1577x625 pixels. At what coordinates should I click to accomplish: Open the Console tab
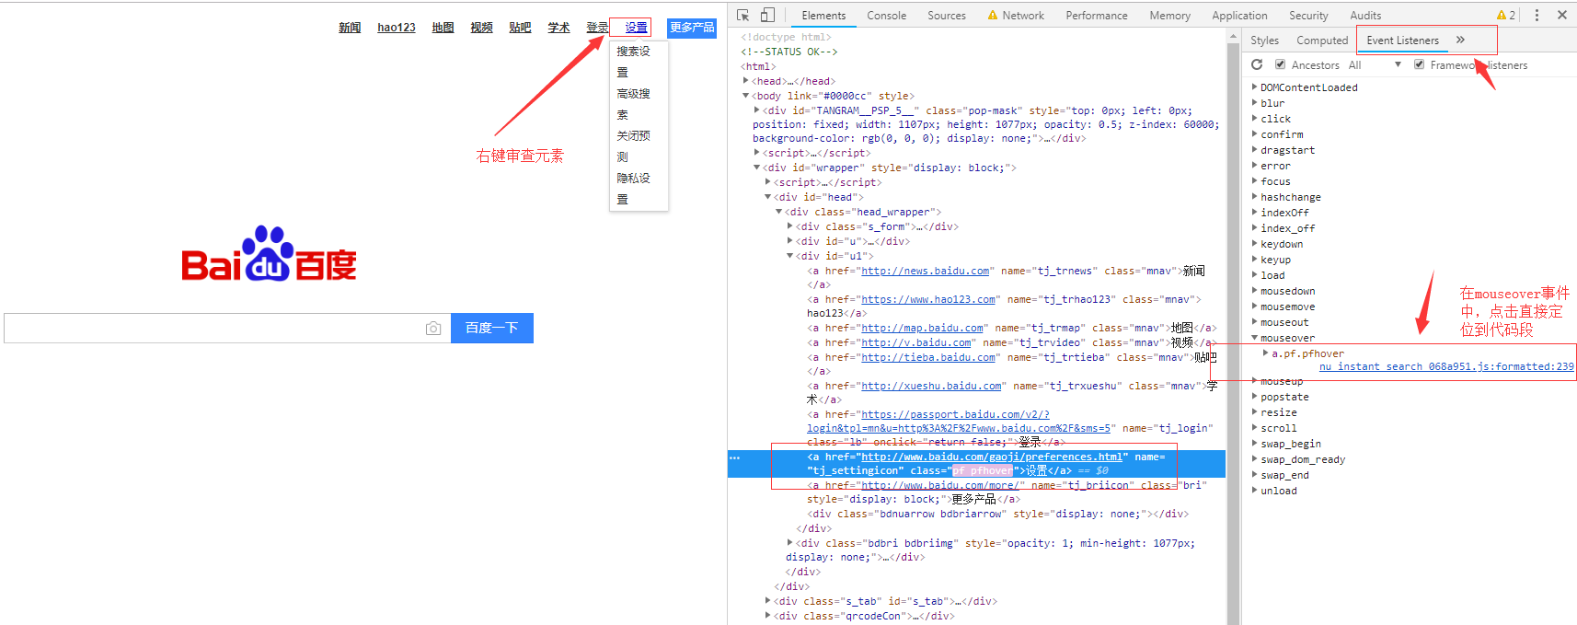tap(886, 16)
